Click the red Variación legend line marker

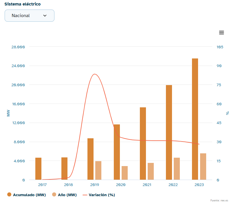coord(85,195)
